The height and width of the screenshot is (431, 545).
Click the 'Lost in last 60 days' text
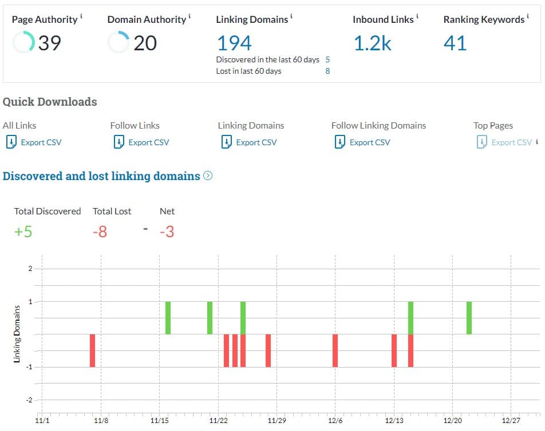248,71
